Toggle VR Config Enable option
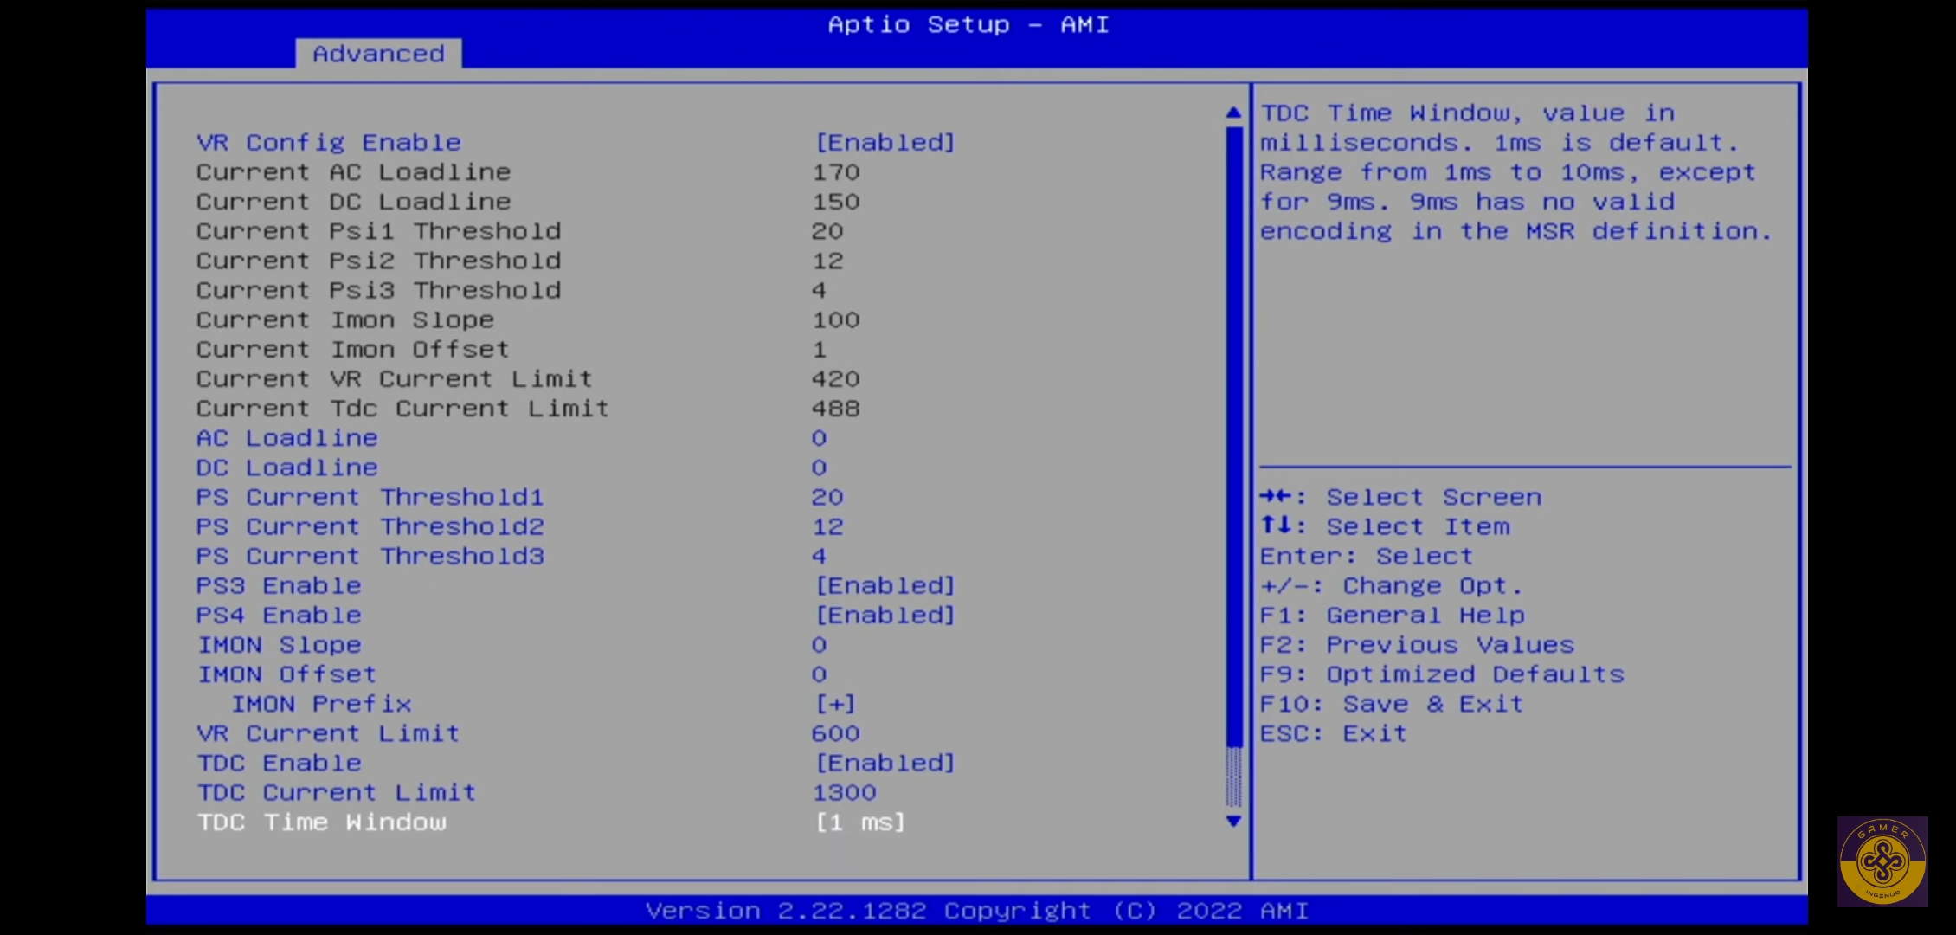Screen dimensions: 1956x935 click(885, 143)
